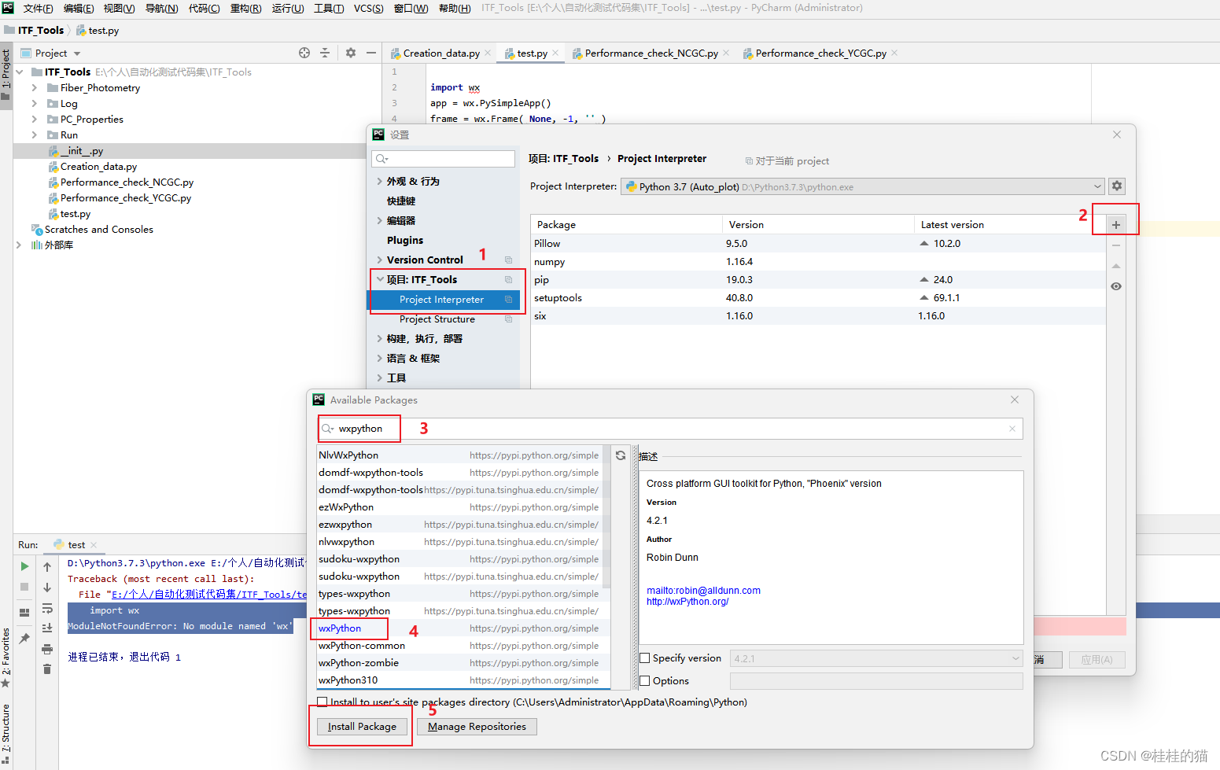This screenshot has height=770, width=1220.
Task: Collapse the 项目: ITF_Tools settings group
Action: tap(380, 279)
